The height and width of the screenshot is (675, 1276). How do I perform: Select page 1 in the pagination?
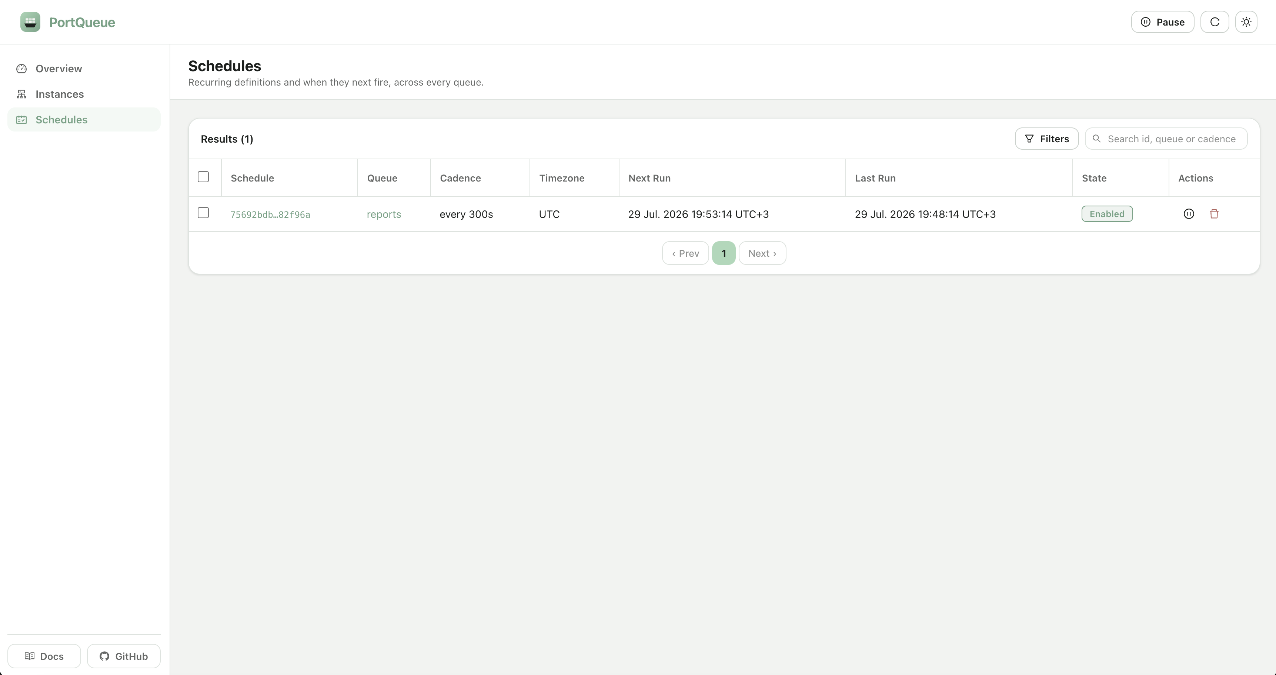(x=724, y=253)
